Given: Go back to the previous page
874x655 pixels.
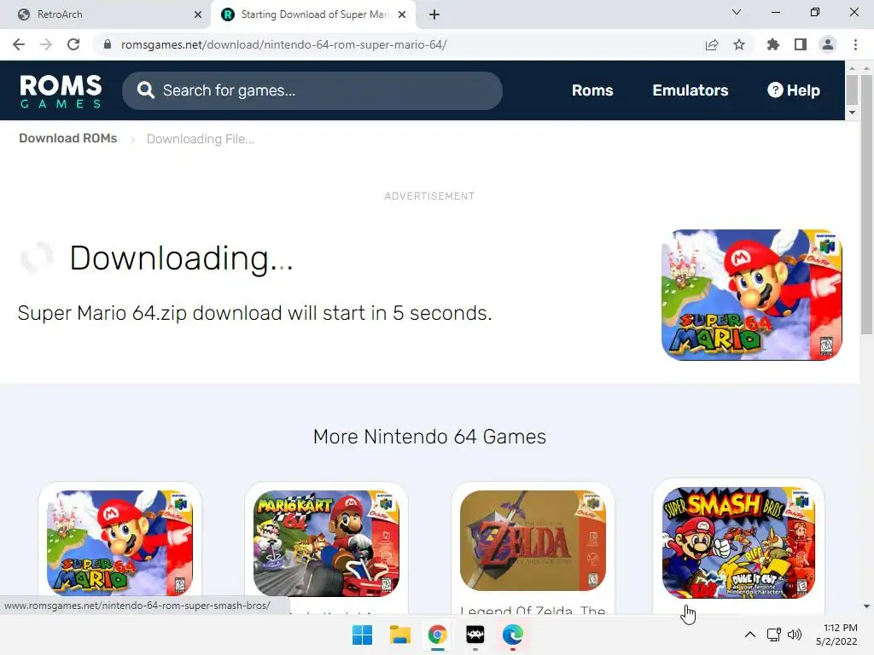Looking at the screenshot, I should pyautogui.click(x=19, y=44).
